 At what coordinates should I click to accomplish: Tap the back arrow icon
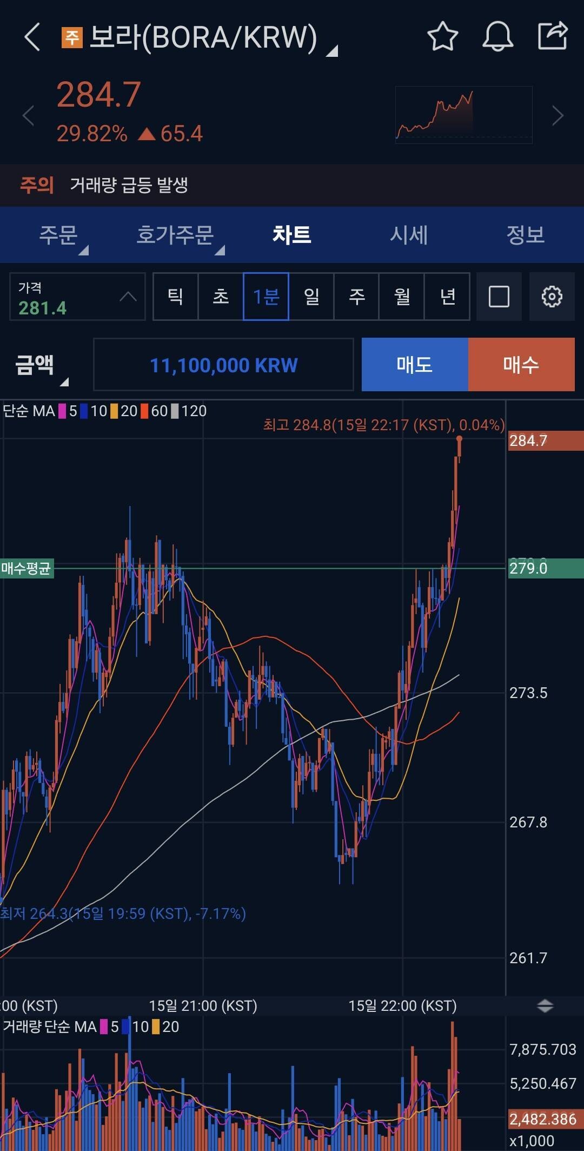[x=32, y=37]
